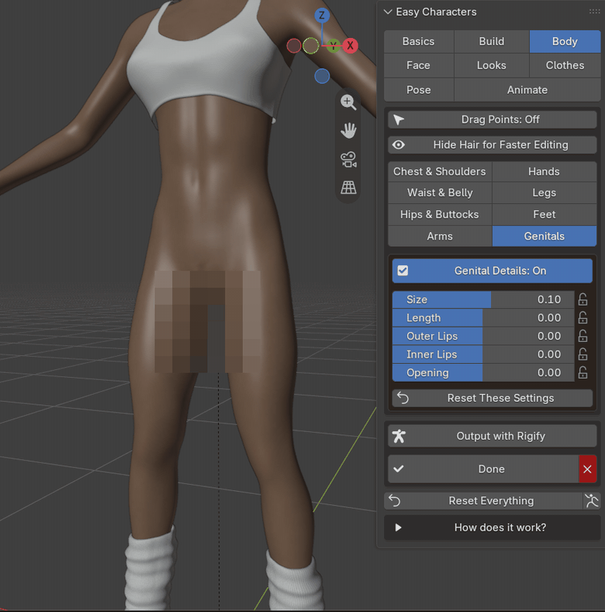605x612 pixels.
Task: Click the negative Z blue gizmo circle
Action: [x=322, y=76]
